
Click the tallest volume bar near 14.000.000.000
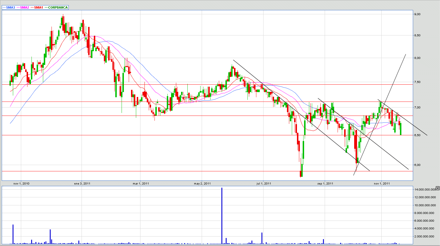[222, 216]
